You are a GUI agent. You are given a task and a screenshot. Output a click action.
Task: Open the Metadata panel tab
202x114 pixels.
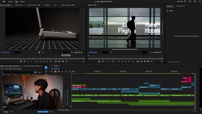[x=47, y=5]
